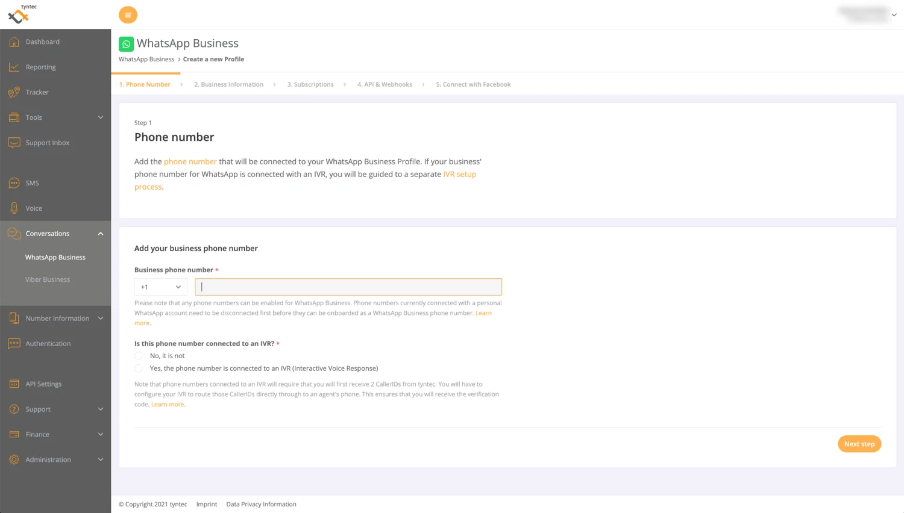Viewport: 904px width, 513px height.
Task: Click the SMS bubble icon
Action: point(14,183)
